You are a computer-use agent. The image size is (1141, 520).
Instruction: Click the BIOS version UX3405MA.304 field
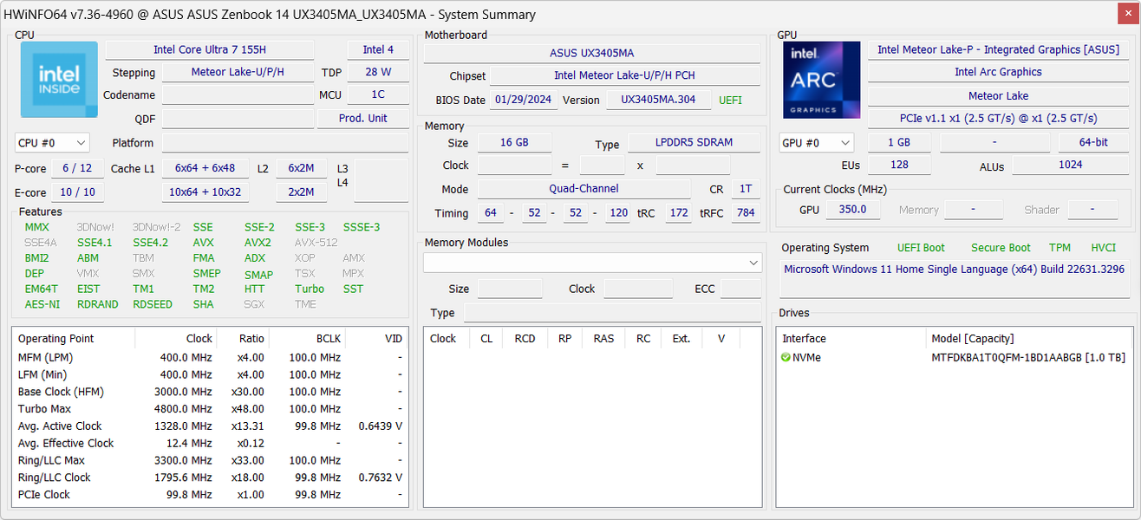(658, 100)
